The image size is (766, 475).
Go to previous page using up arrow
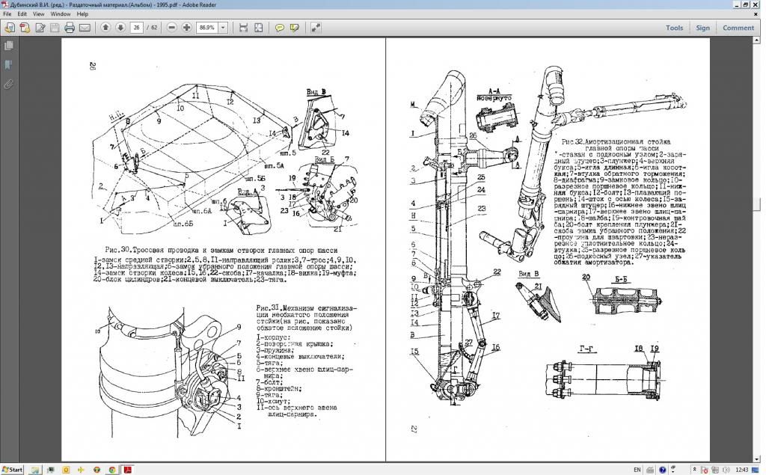105,28
